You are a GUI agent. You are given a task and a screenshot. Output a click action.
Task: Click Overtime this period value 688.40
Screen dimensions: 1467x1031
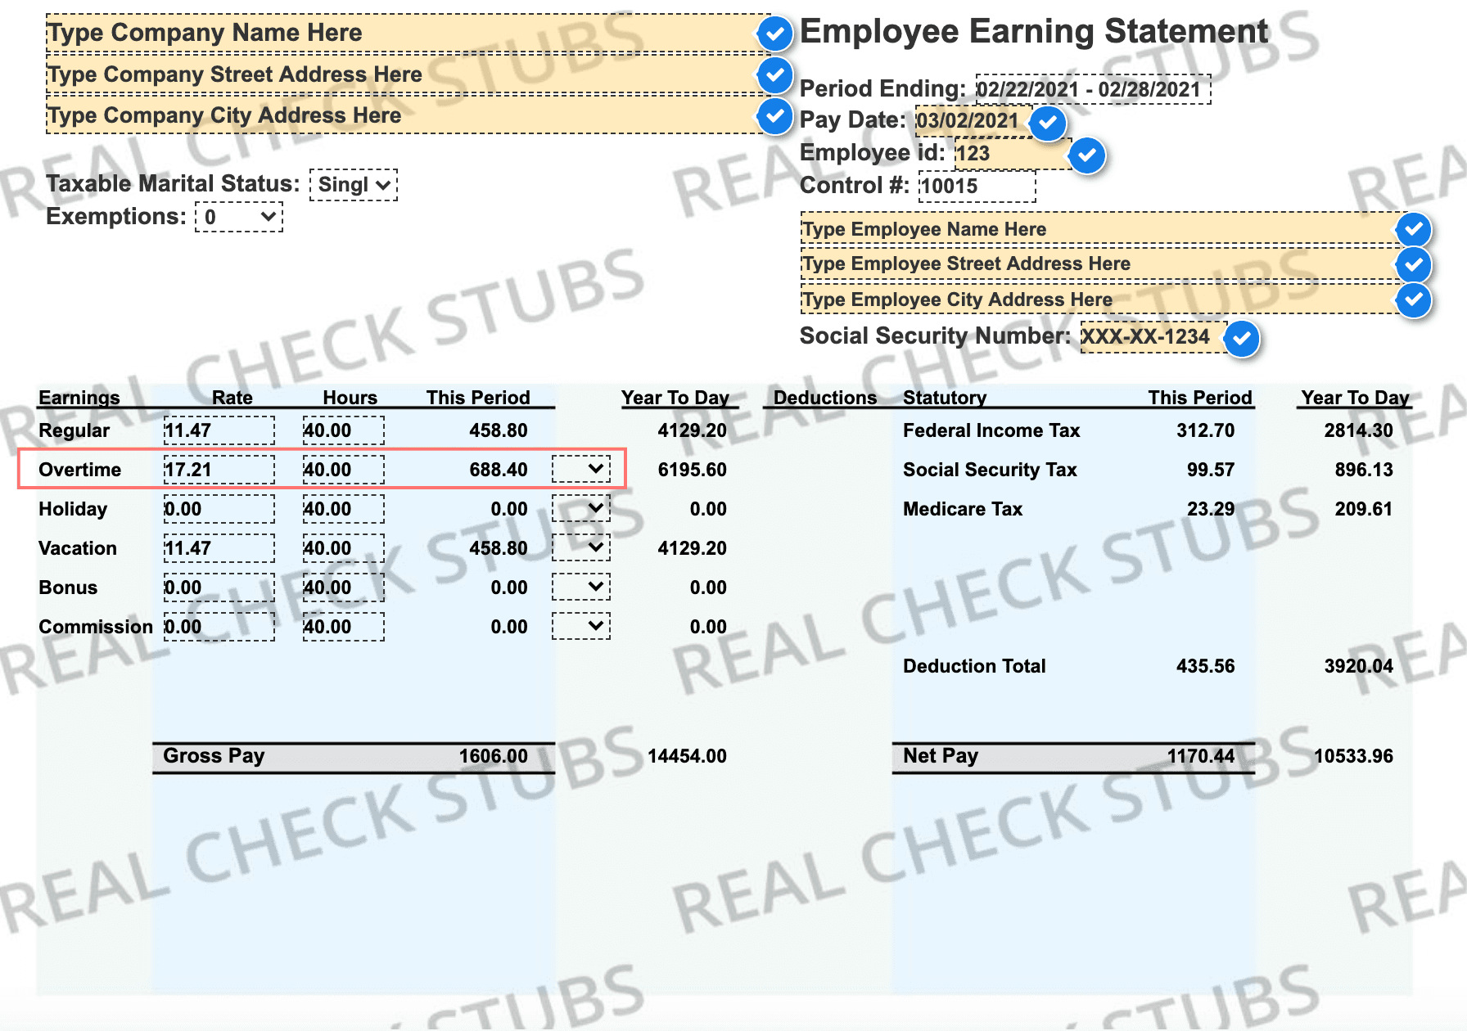click(x=498, y=470)
